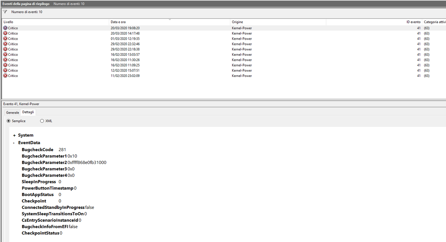
Task: Sort by Origine column header
Action: tap(278, 22)
